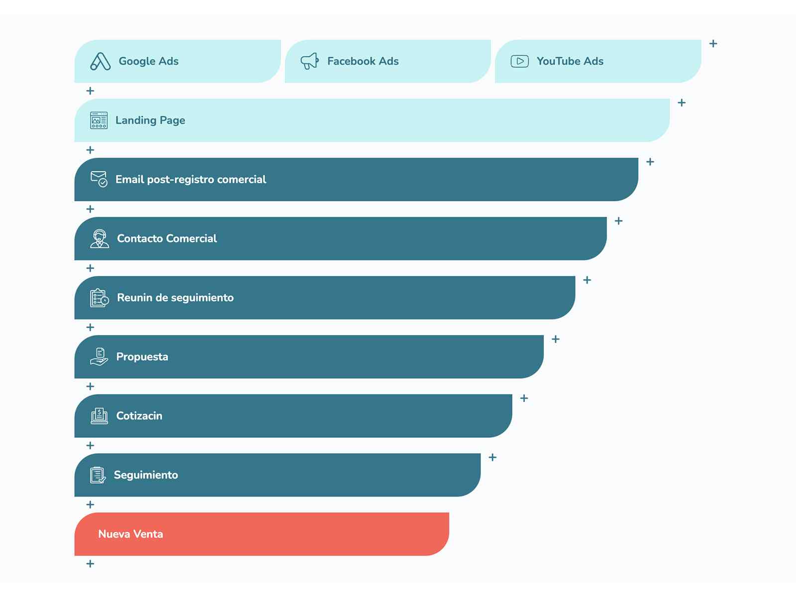Click the Cotizacin invoice icon
This screenshot has width=796, height=597.
(99, 416)
